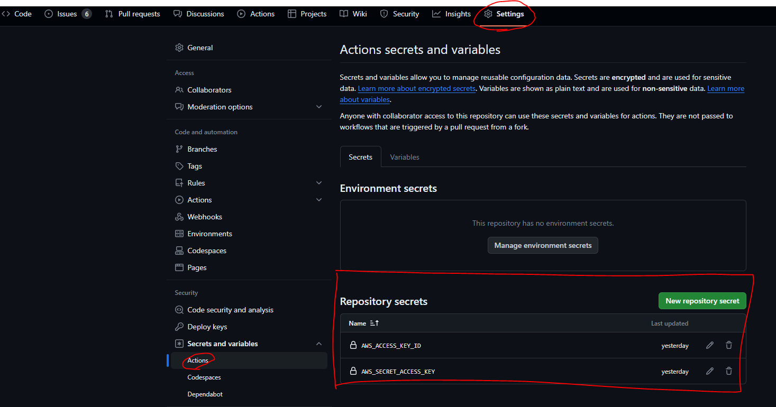Expand the Actions sidebar chevron
Screen dimensions: 776x407
318,200
